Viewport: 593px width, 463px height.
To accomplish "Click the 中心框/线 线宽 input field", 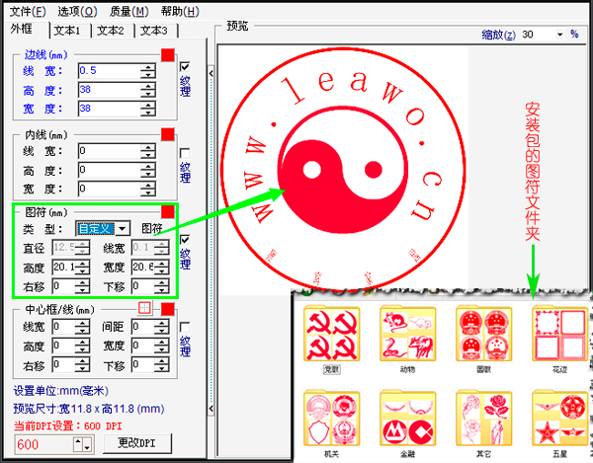I will (63, 327).
